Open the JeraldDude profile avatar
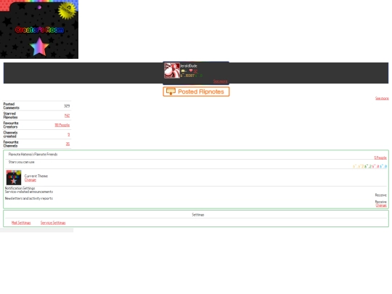Image resolution: width=392 pixels, height=294 pixels. 172,70
